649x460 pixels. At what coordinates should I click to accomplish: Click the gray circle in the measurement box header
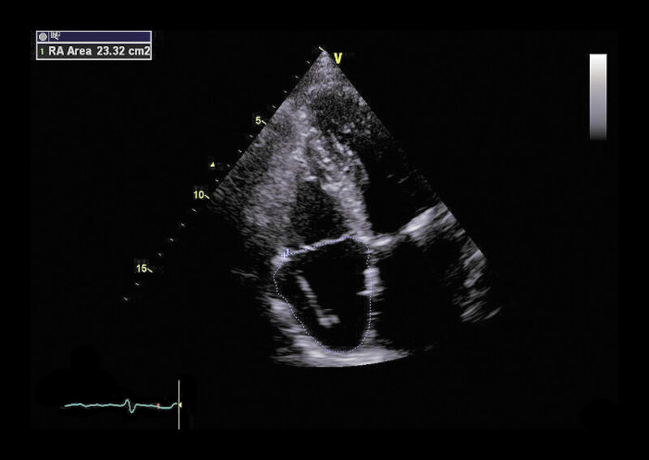[x=43, y=37]
